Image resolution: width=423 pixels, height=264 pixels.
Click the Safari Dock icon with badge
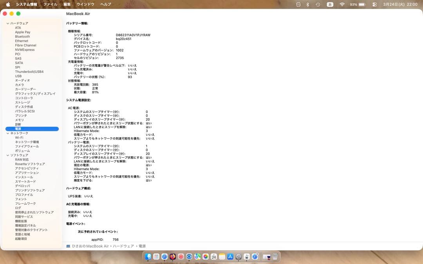point(255,257)
